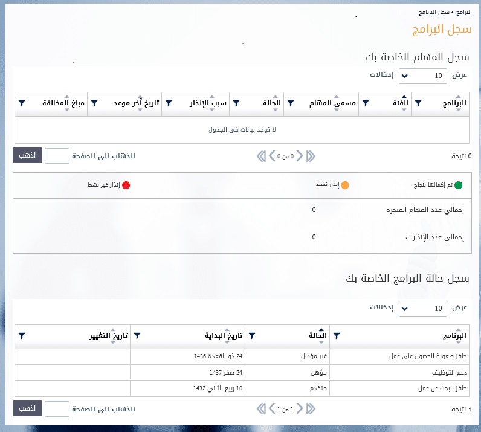
Task: Click سجل البرنامج breadcrumb text
Action: 434,12
